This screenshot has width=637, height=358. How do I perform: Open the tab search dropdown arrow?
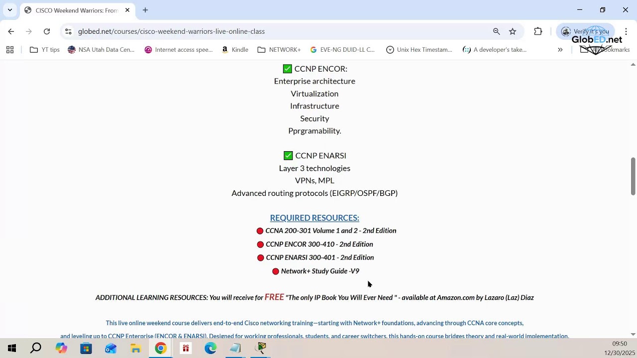[x=9, y=10]
